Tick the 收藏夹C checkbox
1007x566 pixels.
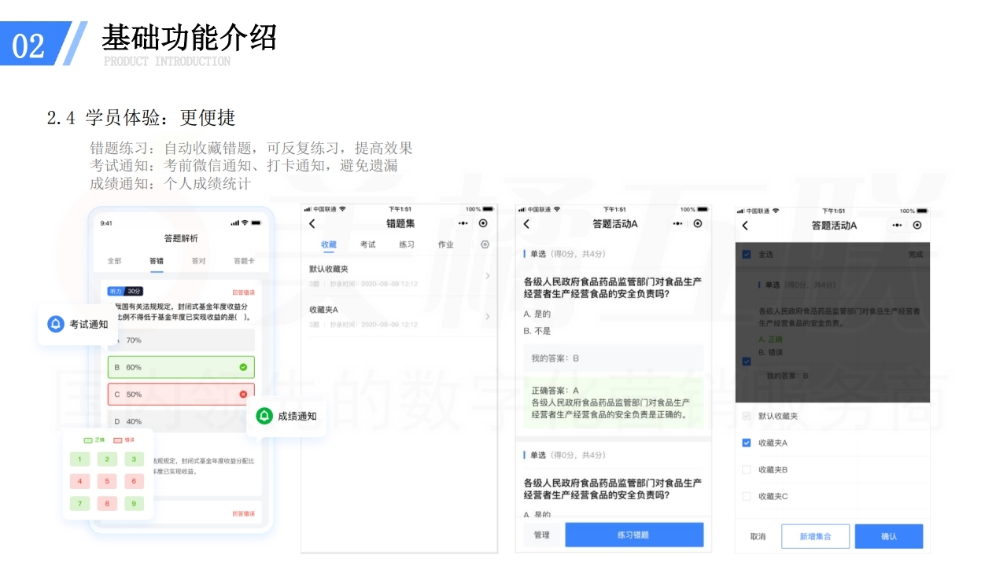(x=747, y=497)
